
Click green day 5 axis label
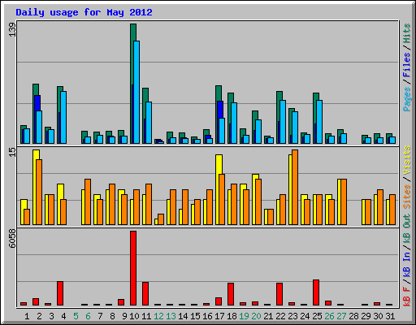(76, 316)
